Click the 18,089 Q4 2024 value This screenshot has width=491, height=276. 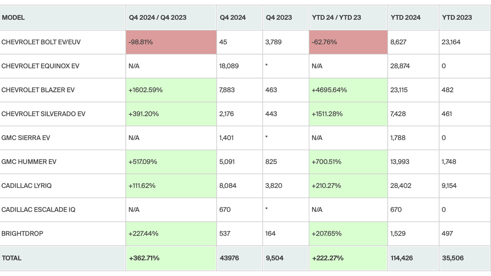tap(229, 66)
